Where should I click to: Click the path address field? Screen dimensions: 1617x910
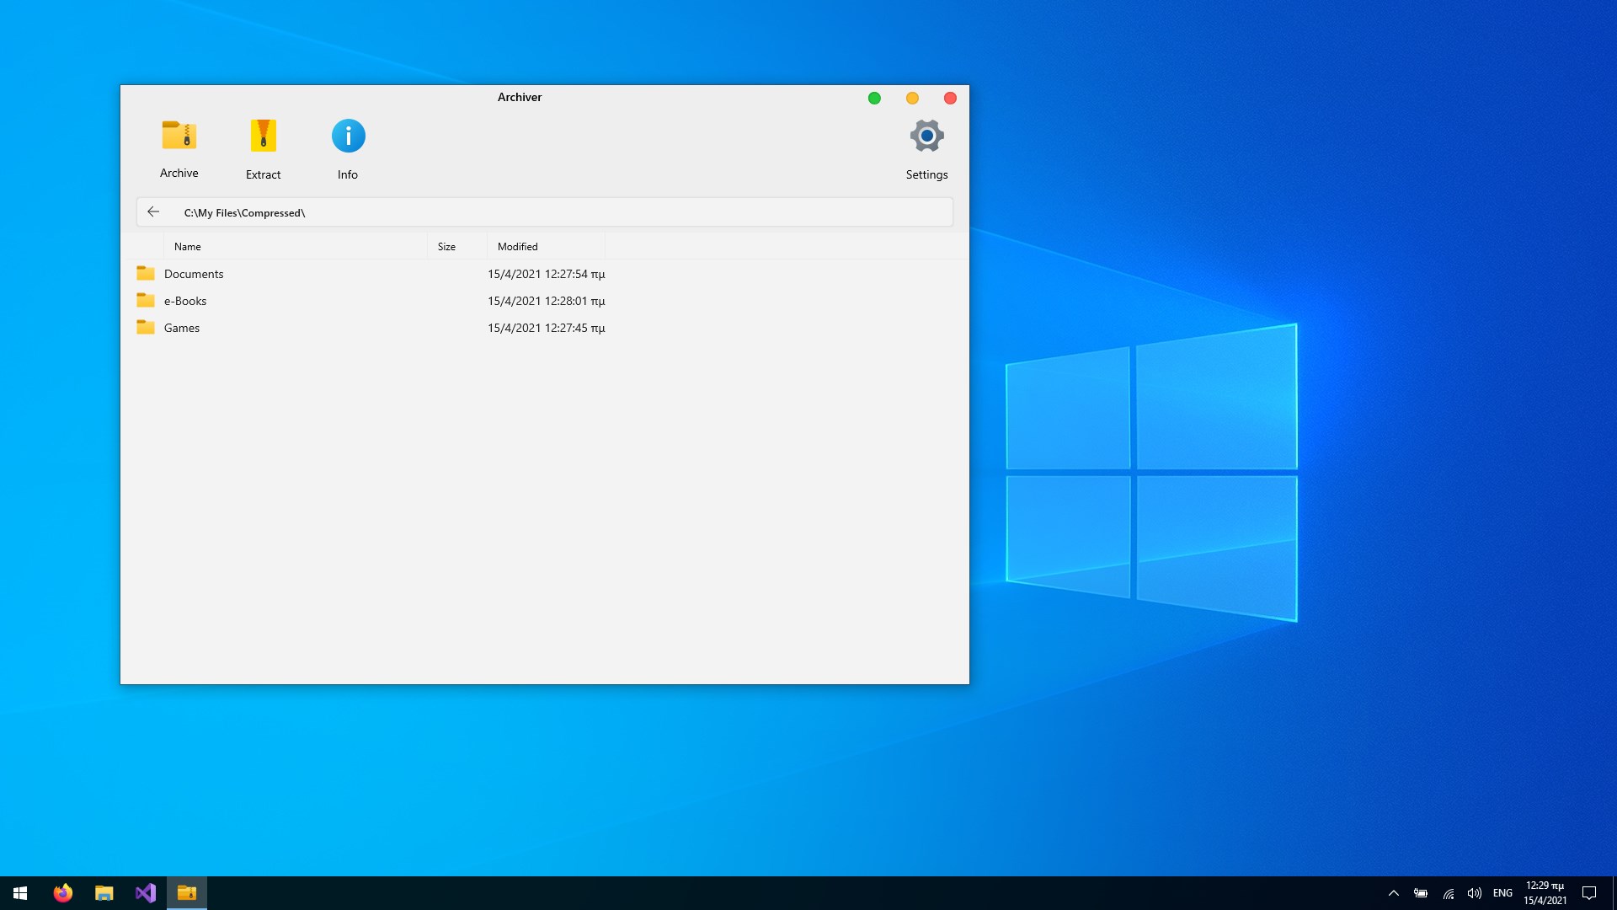tap(556, 212)
